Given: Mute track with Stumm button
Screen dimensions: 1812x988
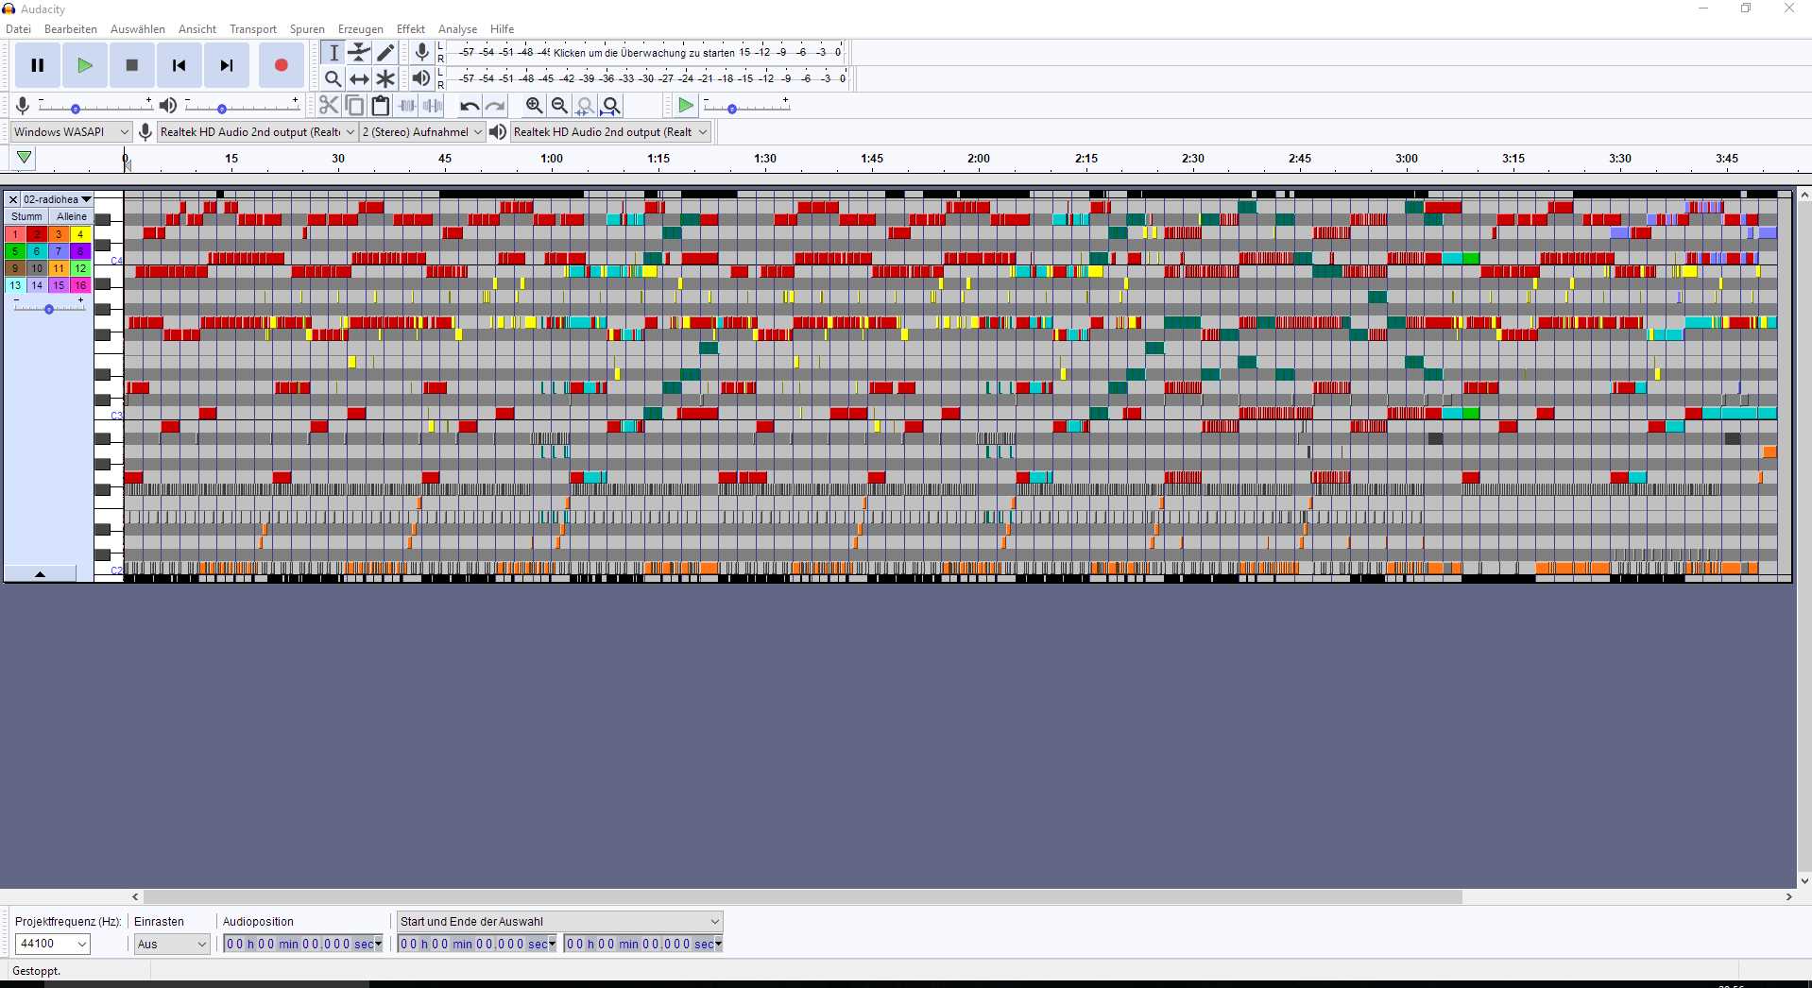Looking at the screenshot, I should (26, 216).
